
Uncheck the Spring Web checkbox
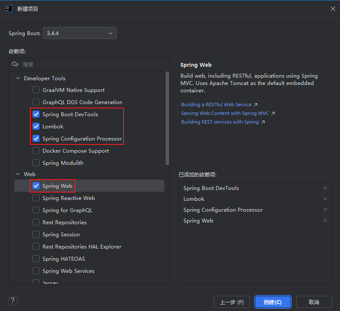[x=36, y=186]
